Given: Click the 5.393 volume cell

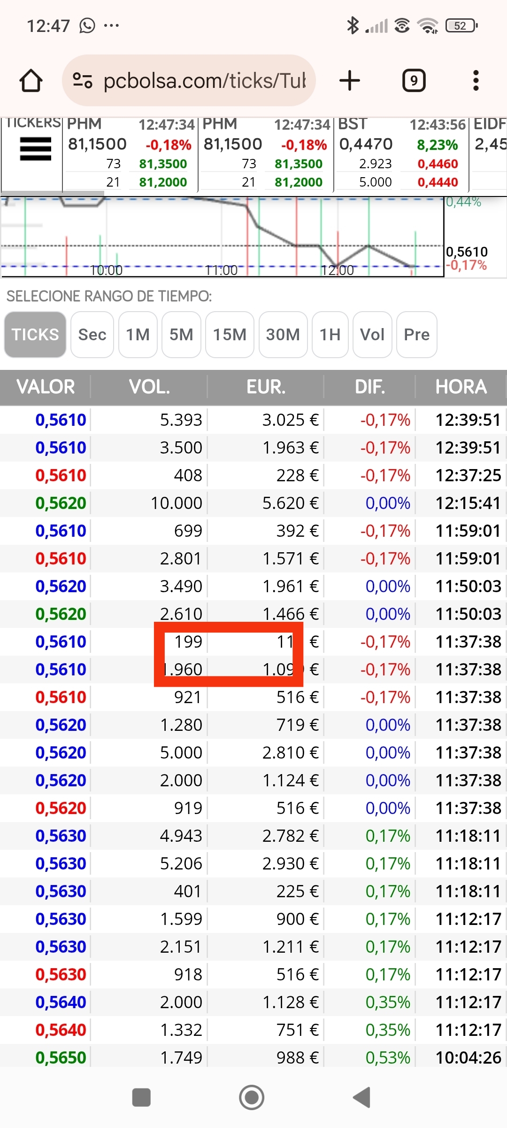Looking at the screenshot, I should coord(181,420).
